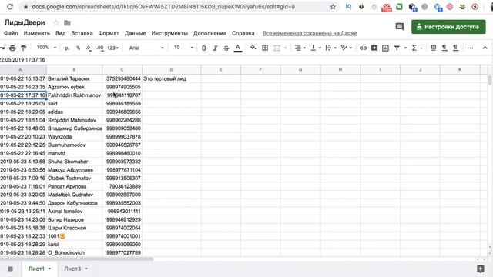The width and height of the screenshot is (493, 277).
Task: Click the 'Все изменения сохранены на Диске' link
Action: click(x=310, y=33)
